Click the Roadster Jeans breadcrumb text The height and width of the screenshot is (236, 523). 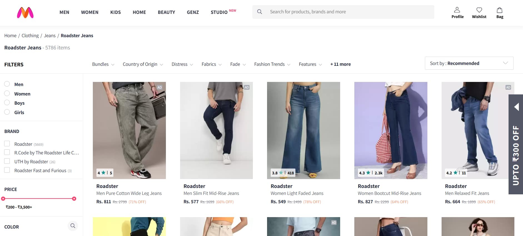click(x=77, y=36)
